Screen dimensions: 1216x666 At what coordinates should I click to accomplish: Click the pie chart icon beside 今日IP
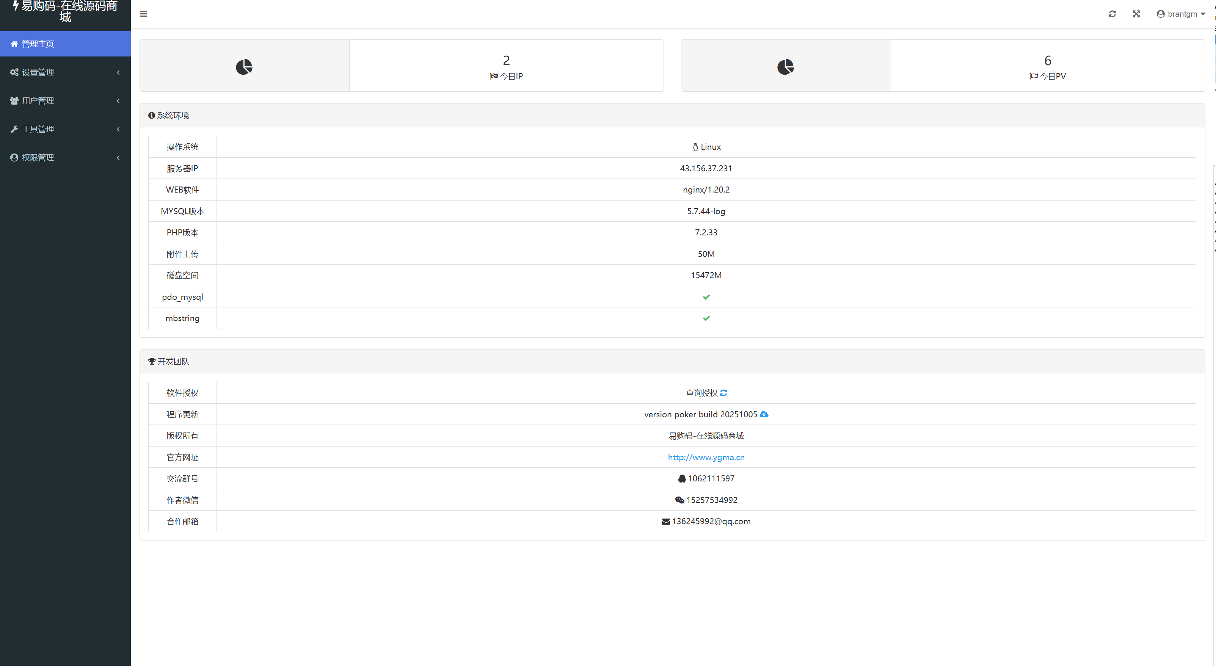[x=244, y=67]
